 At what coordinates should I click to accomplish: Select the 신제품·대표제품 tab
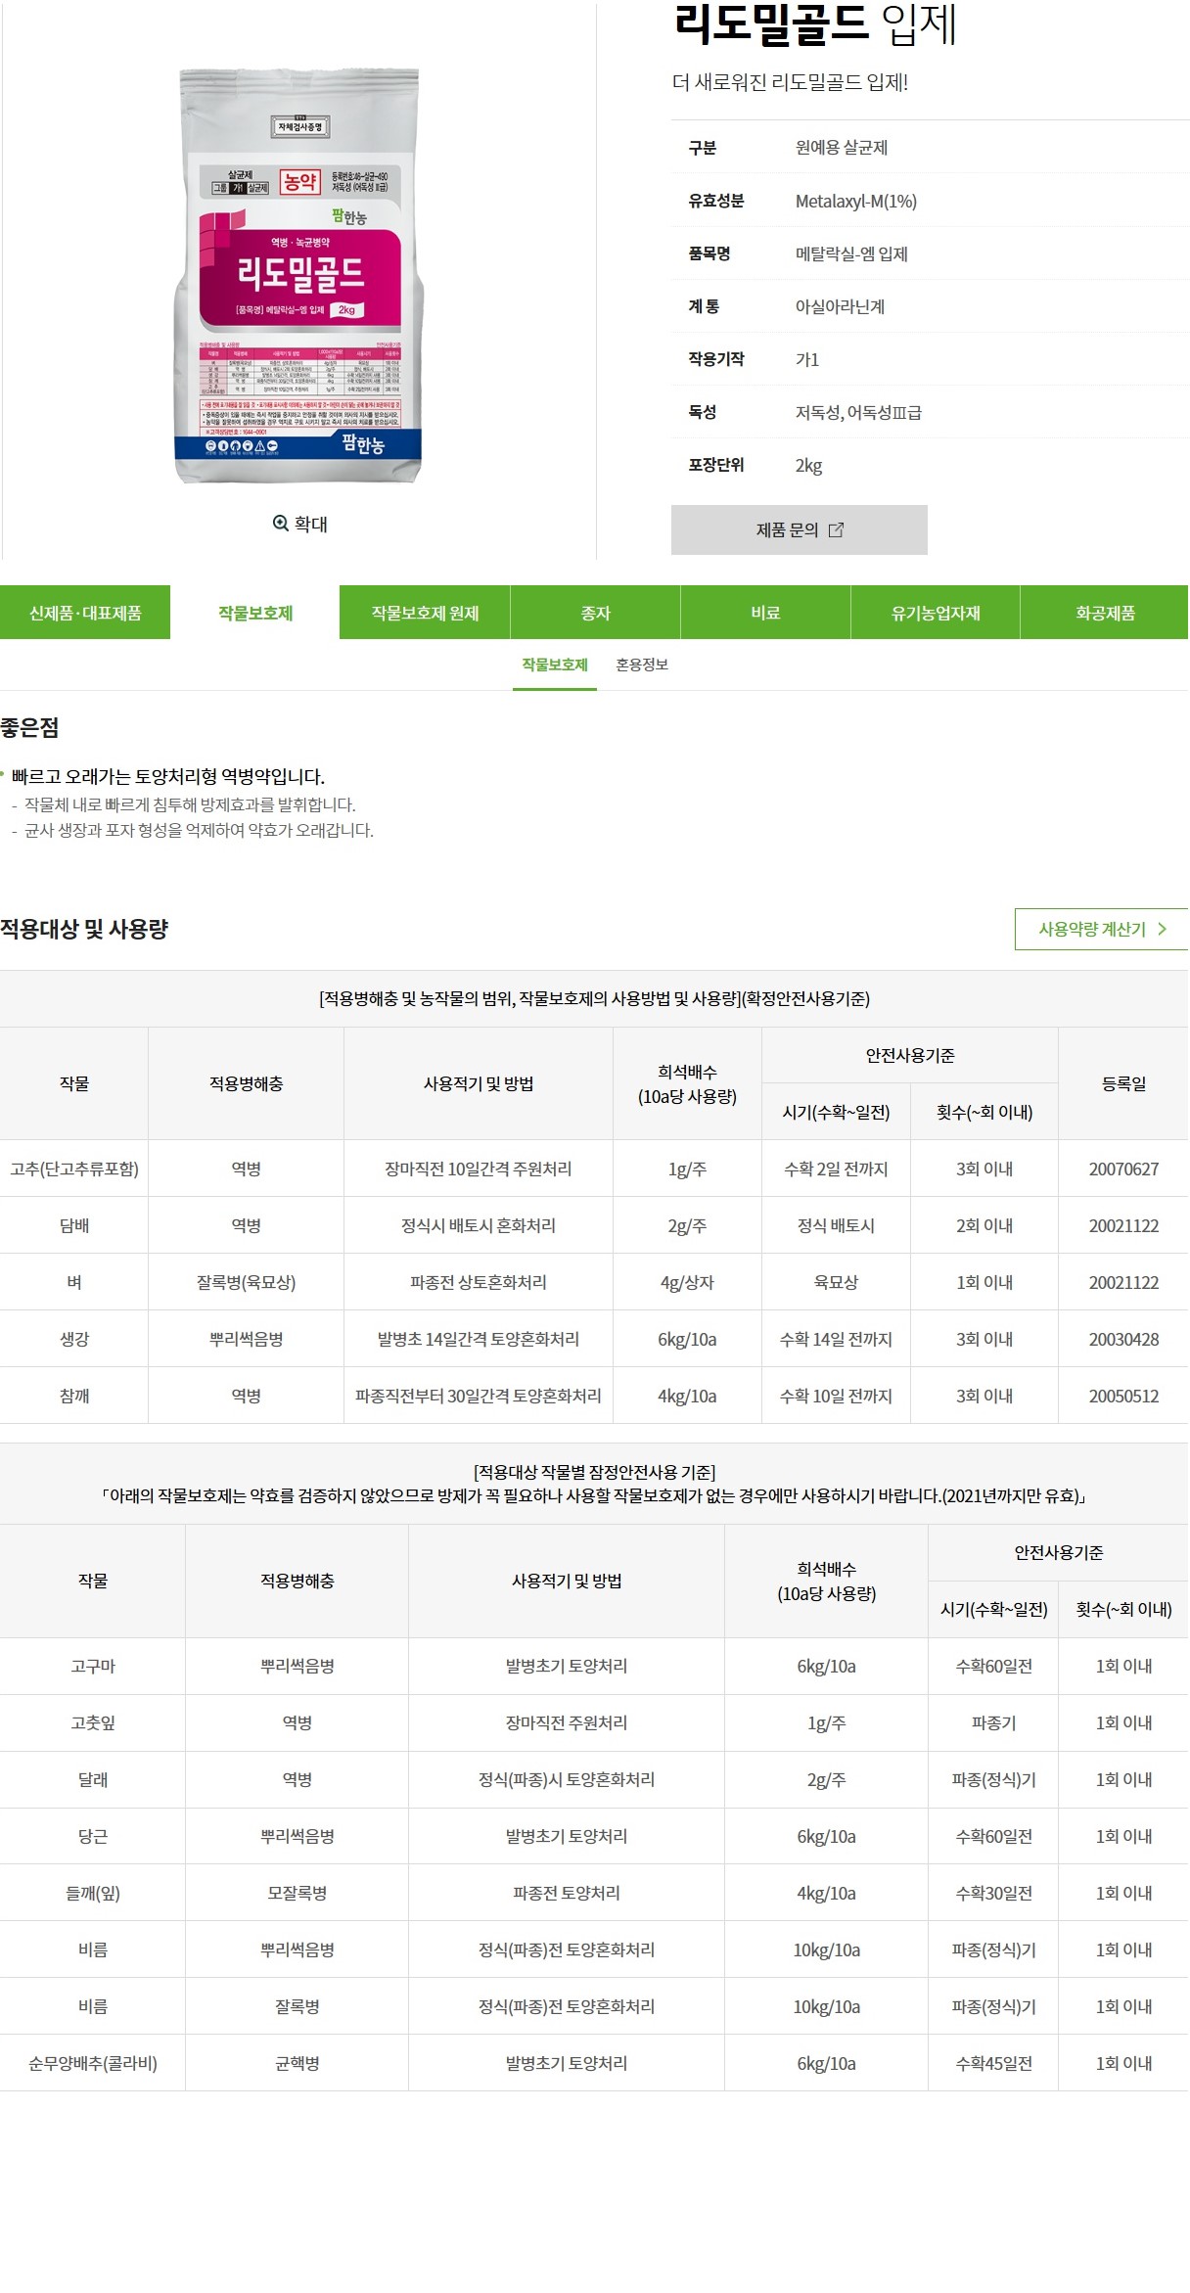85,613
